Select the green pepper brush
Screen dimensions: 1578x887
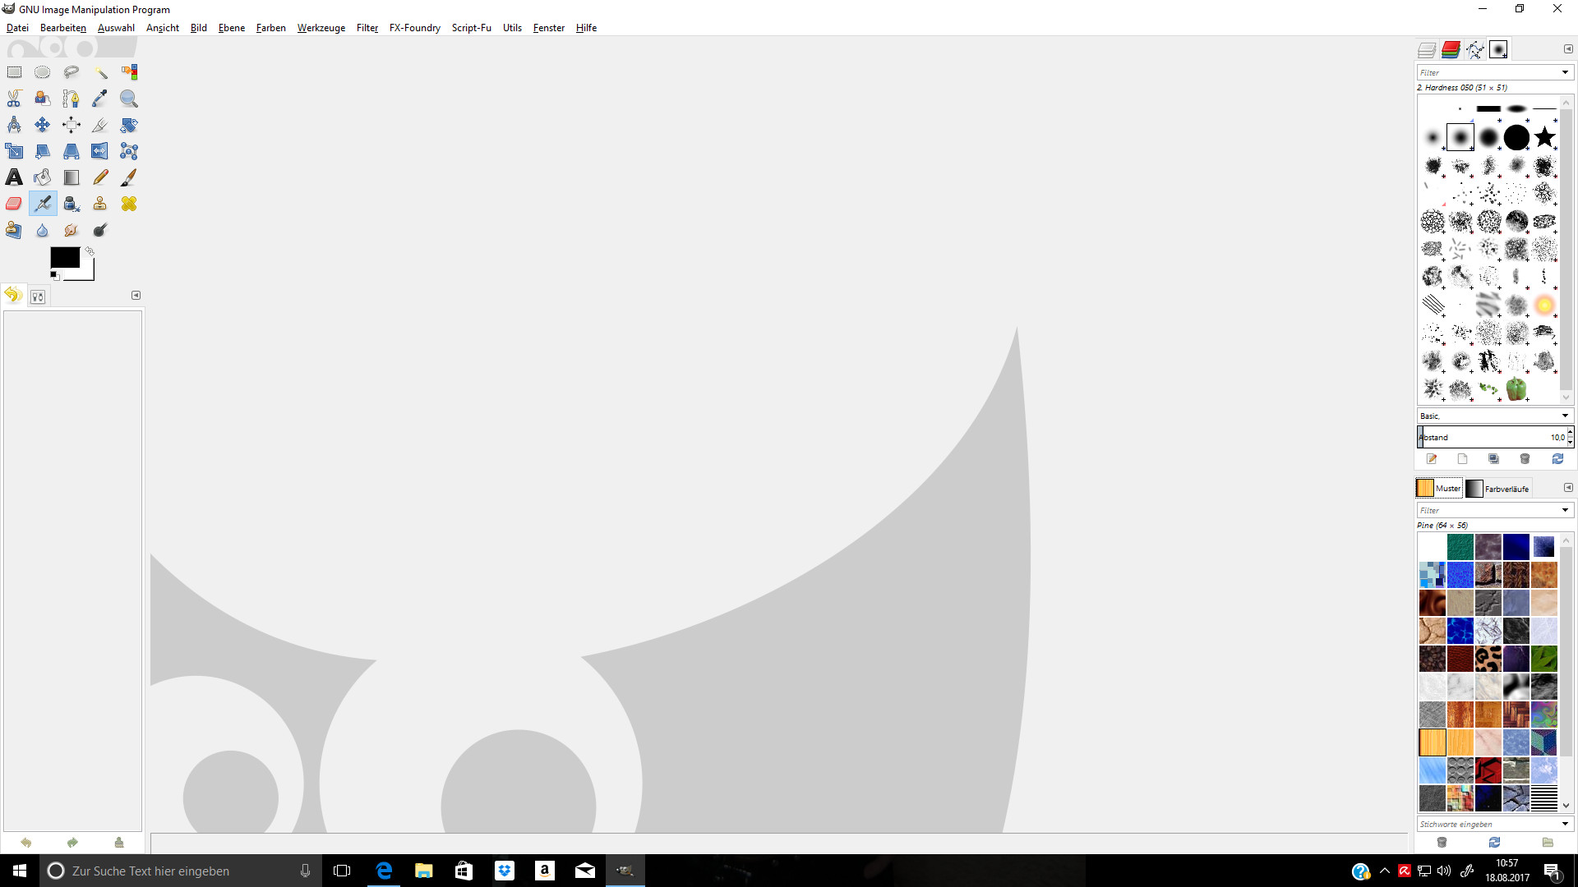pos(1516,388)
